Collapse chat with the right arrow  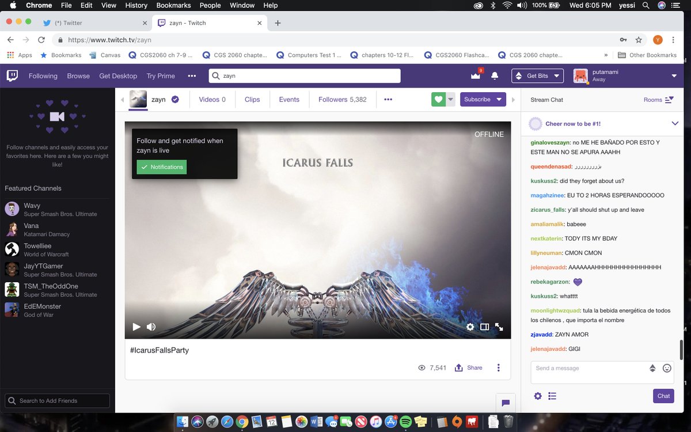pyautogui.click(x=513, y=100)
